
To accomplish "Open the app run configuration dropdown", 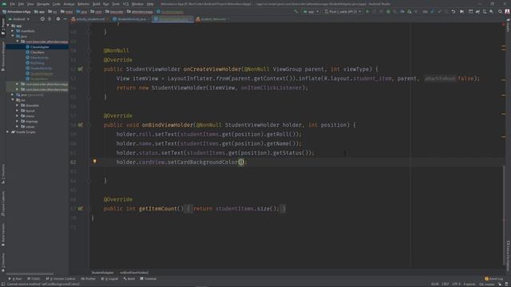I will click(x=311, y=11).
